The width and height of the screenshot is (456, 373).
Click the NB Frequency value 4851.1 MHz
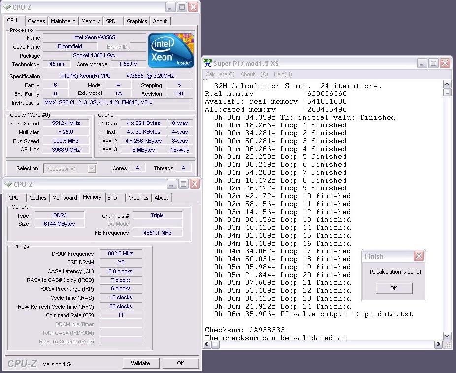pyautogui.click(x=158, y=233)
